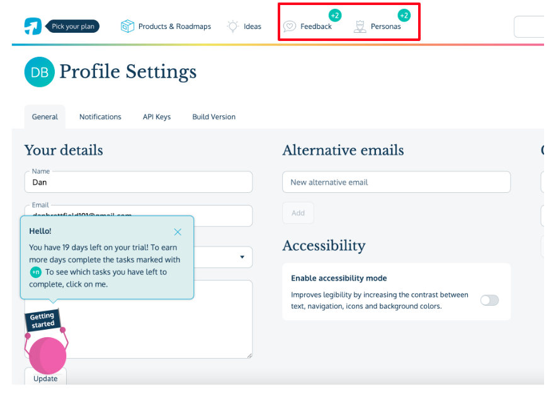The width and height of the screenshot is (551, 394).
Task: Select the Build Version tab
Action: point(214,117)
